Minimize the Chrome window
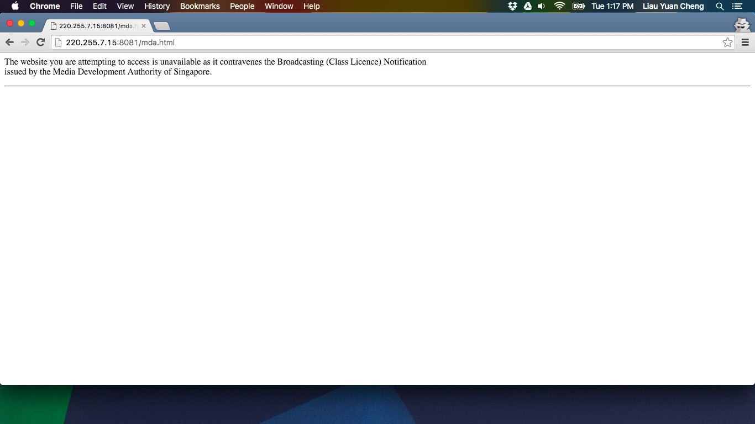This screenshot has width=755, height=424. 21,23
